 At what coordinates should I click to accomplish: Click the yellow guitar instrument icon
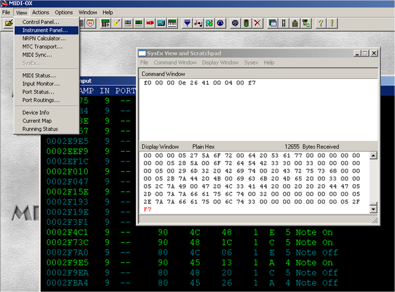coord(117,23)
